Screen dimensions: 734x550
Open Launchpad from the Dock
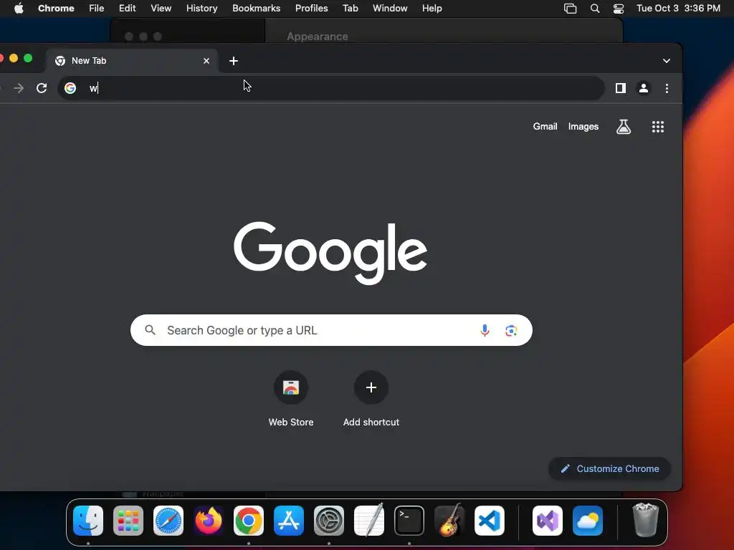click(128, 521)
